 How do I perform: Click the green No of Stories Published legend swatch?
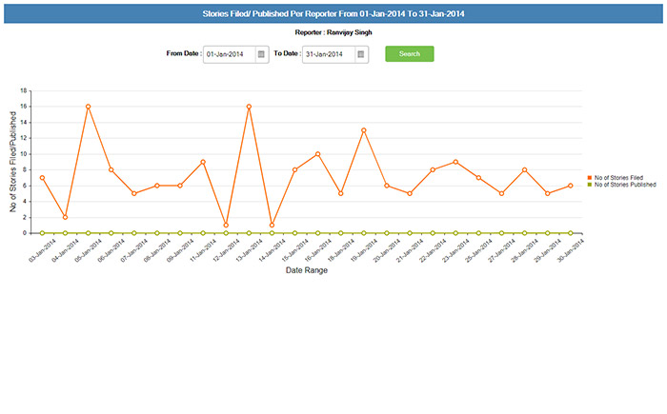(590, 185)
